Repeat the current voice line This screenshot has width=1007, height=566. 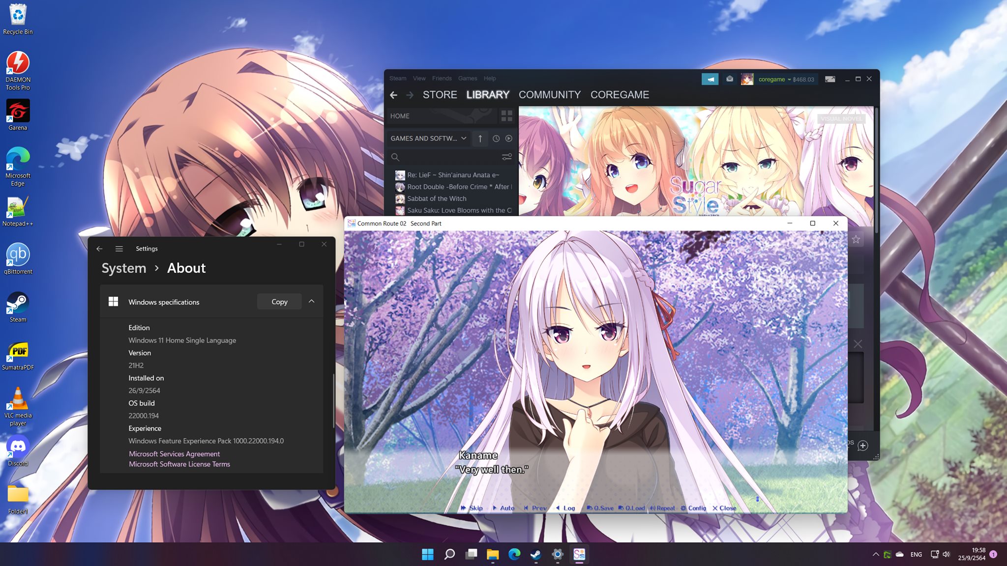point(662,508)
